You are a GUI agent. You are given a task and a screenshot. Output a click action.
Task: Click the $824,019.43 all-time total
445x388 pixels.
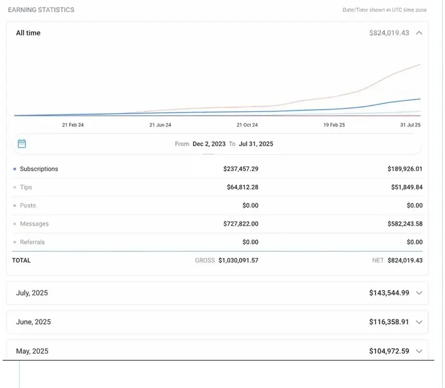(389, 33)
